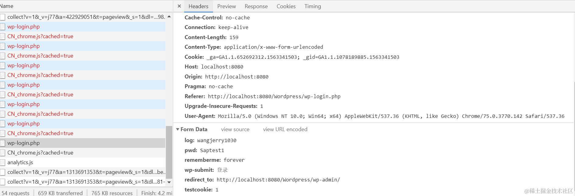Click the pwd value Saptest1

(212, 150)
